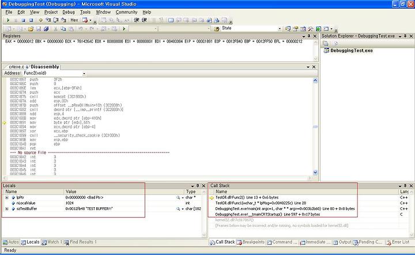Switch to the crtexe.c document tab
415x255 pixels.
click(16, 67)
